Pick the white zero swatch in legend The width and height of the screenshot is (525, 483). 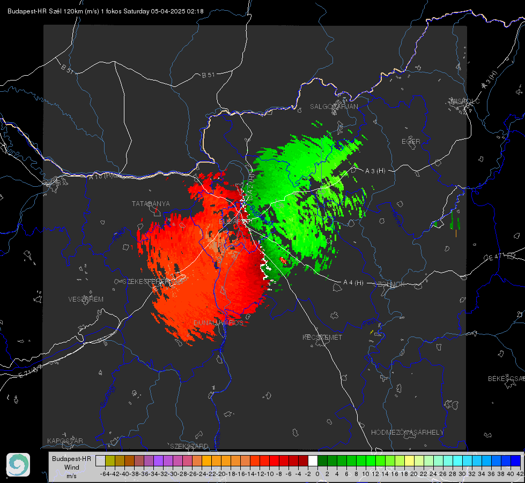[313, 460]
